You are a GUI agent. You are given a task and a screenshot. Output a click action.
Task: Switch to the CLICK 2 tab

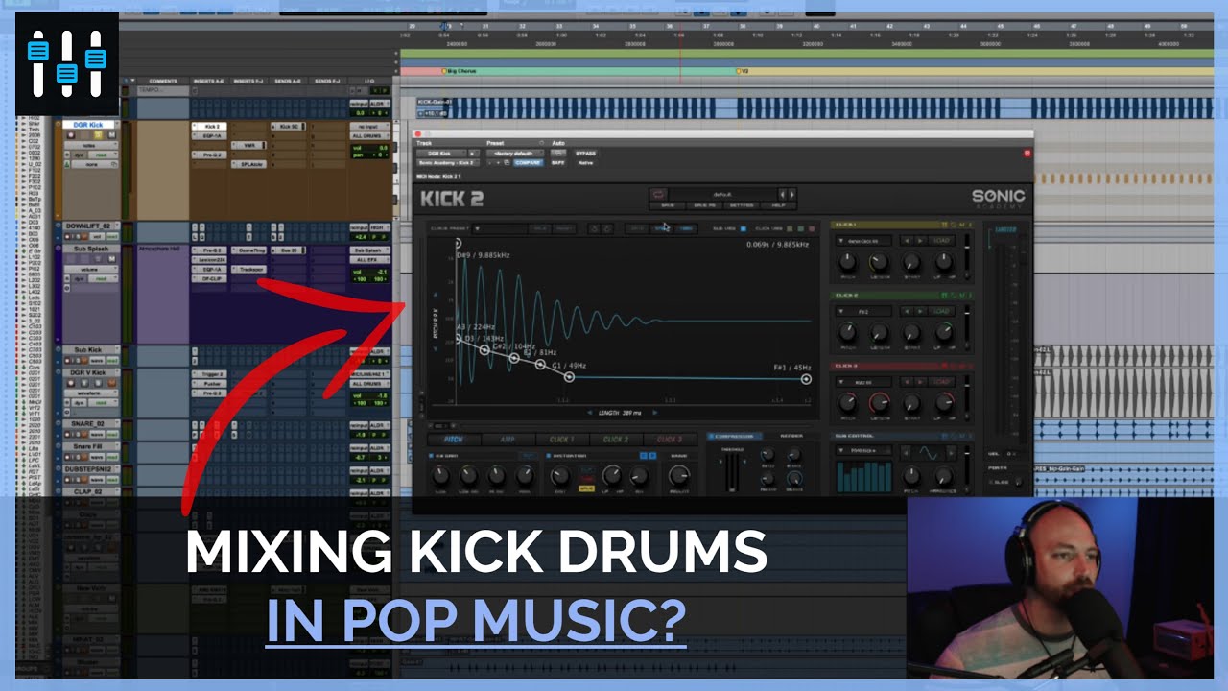615,440
